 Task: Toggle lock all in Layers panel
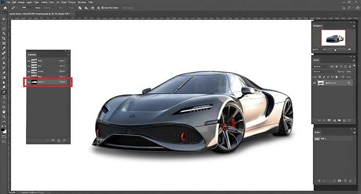(x=337, y=77)
